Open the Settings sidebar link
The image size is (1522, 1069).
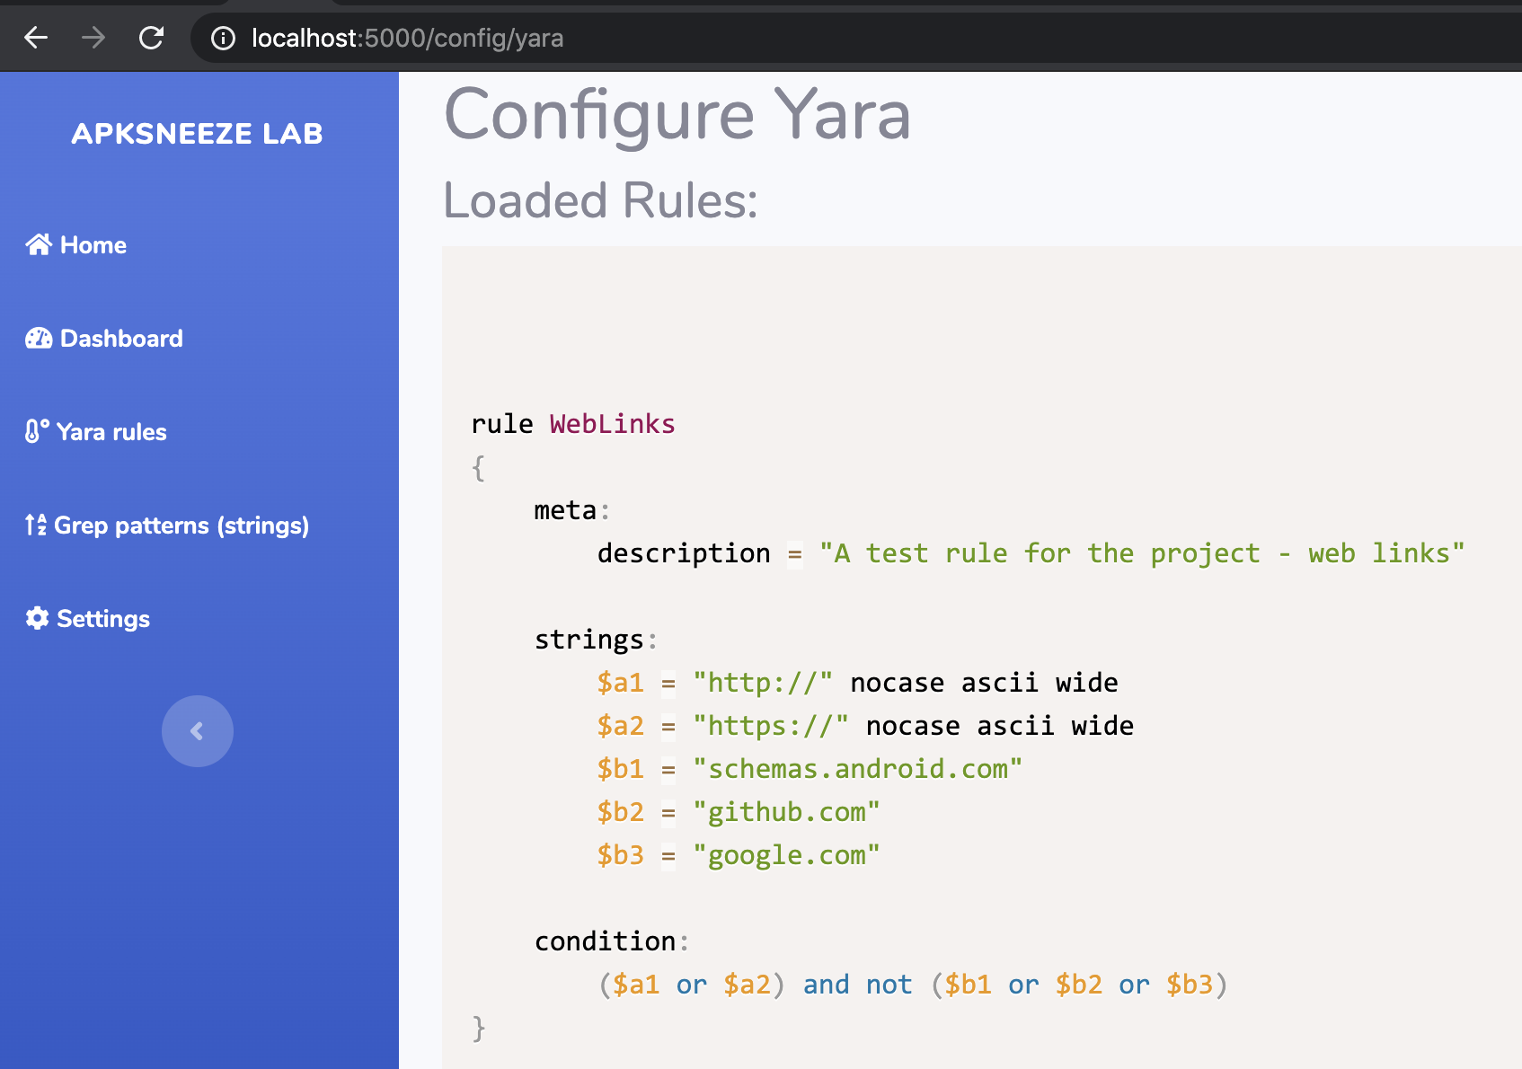click(x=88, y=618)
